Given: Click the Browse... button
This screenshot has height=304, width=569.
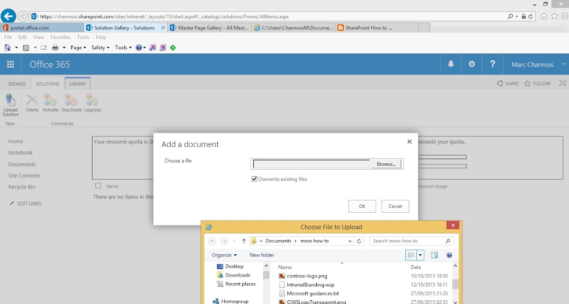Looking at the screenshot, I should (386, 164).
